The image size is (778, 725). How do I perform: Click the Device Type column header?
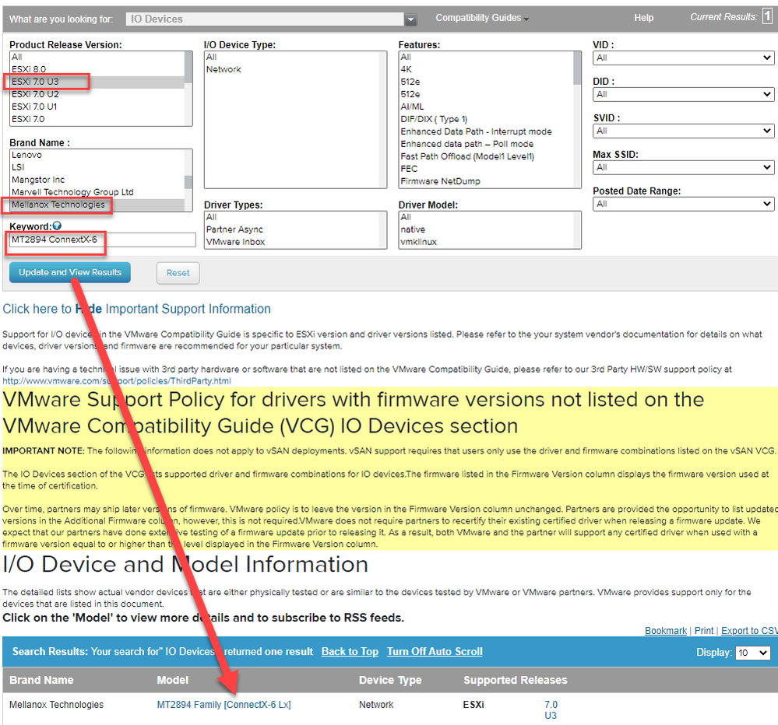[390, 680]
